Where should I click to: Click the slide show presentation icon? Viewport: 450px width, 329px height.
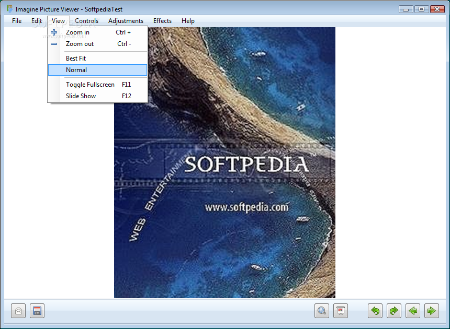(341, 311)
